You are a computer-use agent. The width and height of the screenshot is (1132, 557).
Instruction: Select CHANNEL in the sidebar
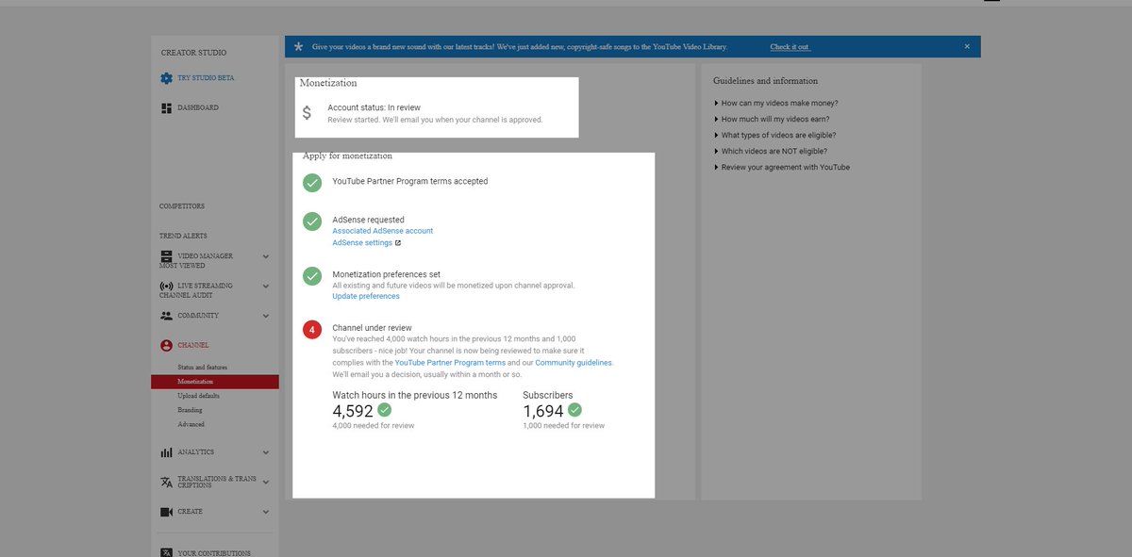click(x=193, y=346)
